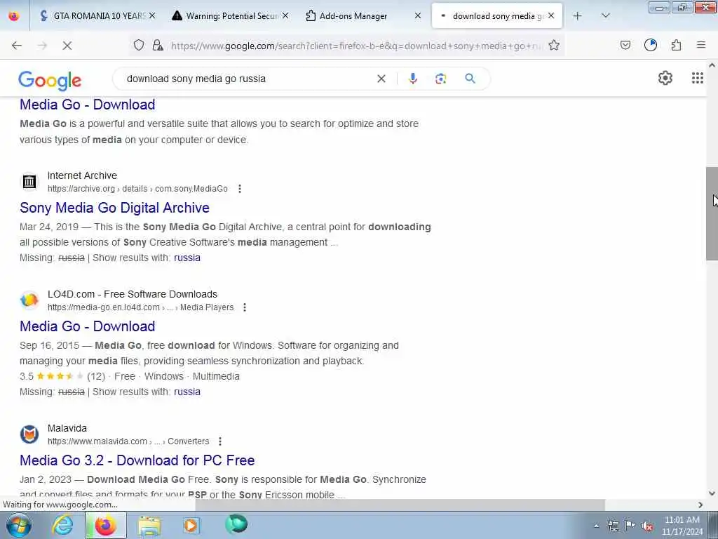Open Google quick settings gear
718x539 pixels.
(x=665, y=79)
